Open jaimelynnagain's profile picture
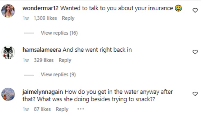This screenshot has height=116, width=201. click(x=8, y=94)
